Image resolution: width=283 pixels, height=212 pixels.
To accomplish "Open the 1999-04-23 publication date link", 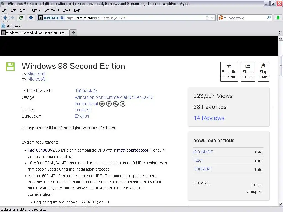I will point(86,91).
